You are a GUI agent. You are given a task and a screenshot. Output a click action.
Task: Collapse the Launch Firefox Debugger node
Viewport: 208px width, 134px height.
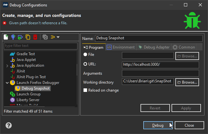(x=7, y=83)
